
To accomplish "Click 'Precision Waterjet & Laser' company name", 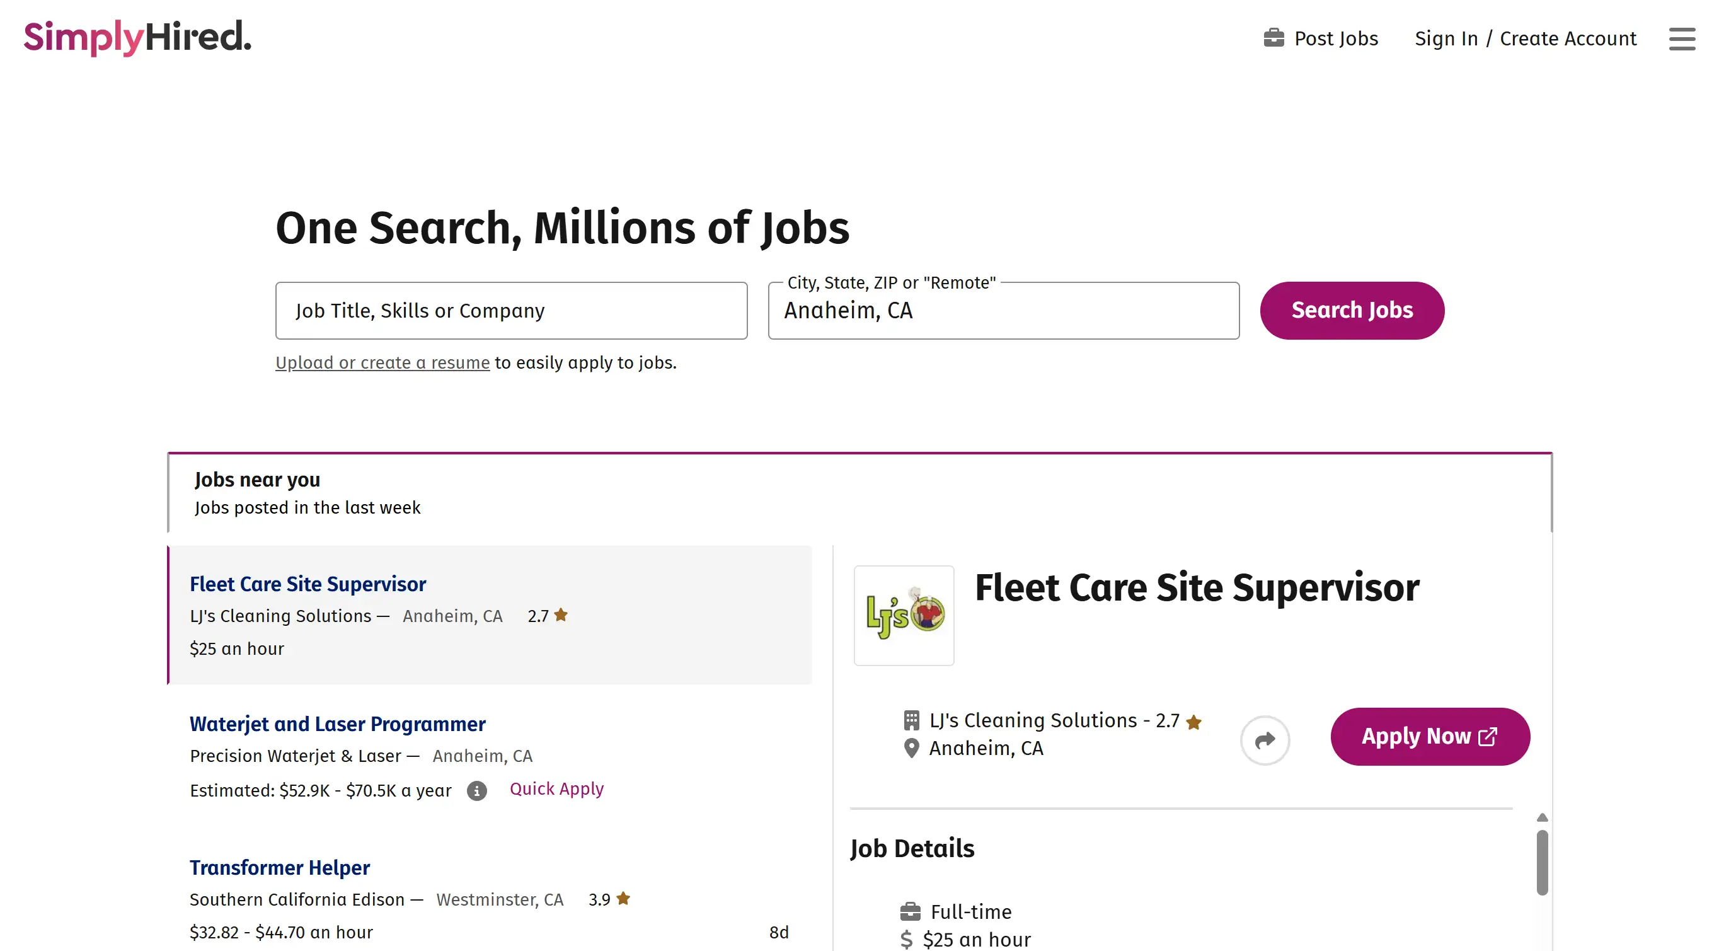I will (x=296, y=756).
